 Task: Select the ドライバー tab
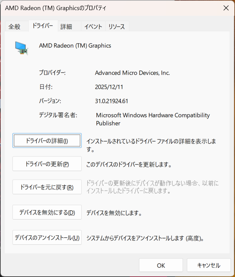[x=43, y=26]
